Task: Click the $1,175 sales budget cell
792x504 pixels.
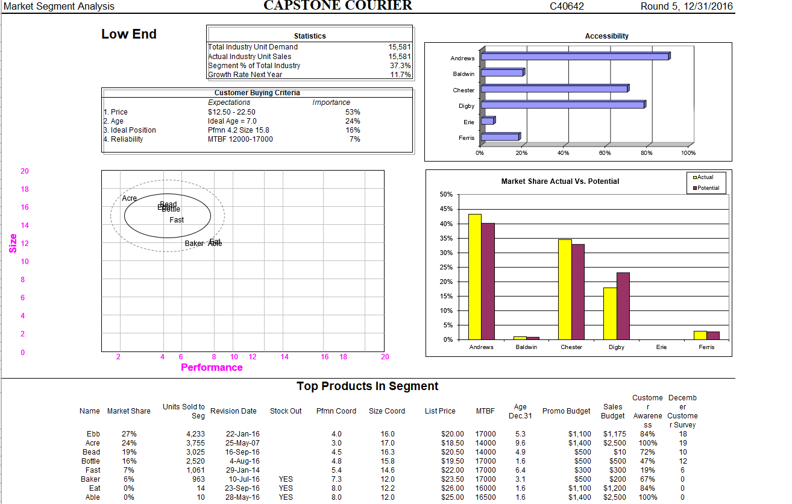Action: pyautogui.click(x=615, y=434)
